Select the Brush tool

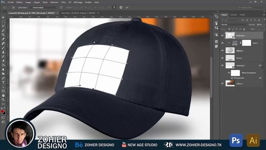3,48
